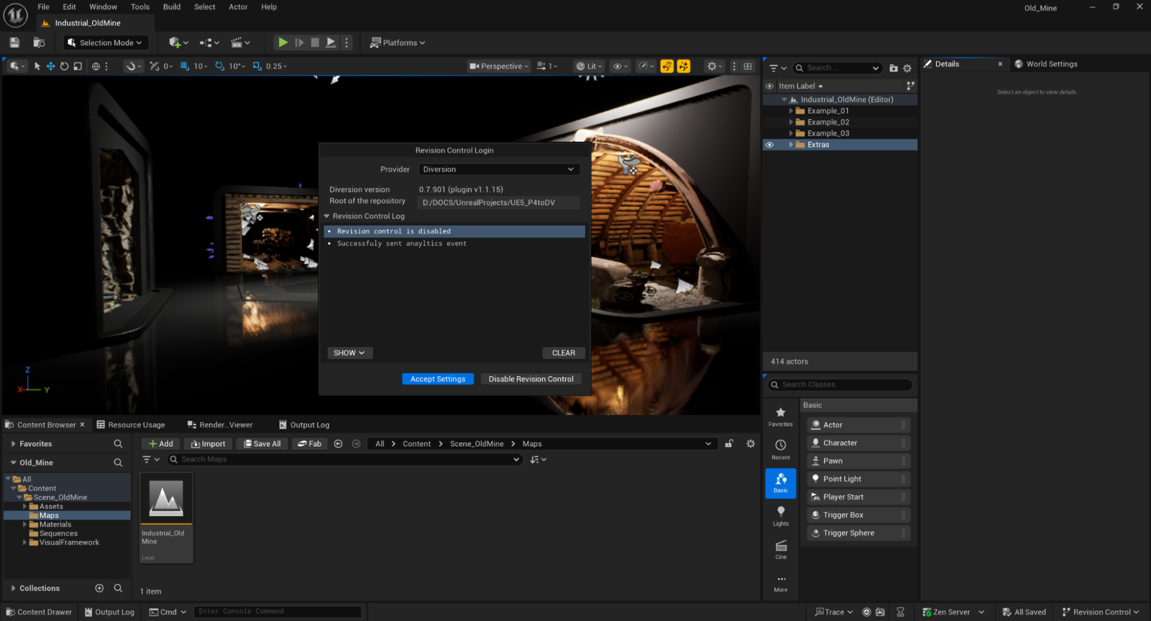Click the green Play button in toolbar
The height and width of the screenshot is (621, 1151).
282,42
